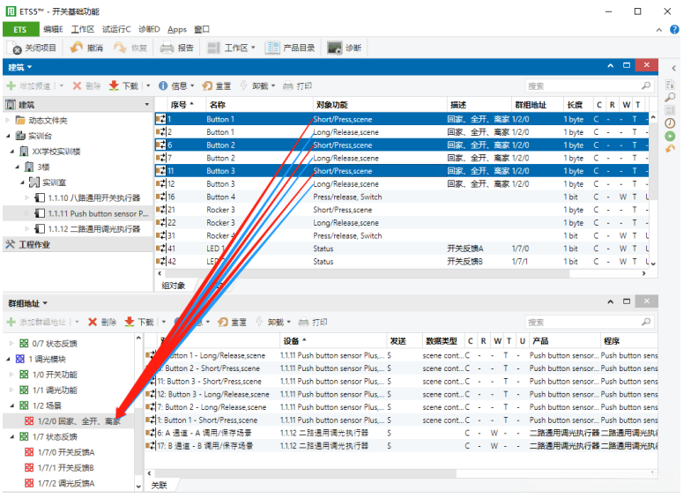Click the Reset icon in buildings panel
691x498 pixels.
tap(207, 86)
